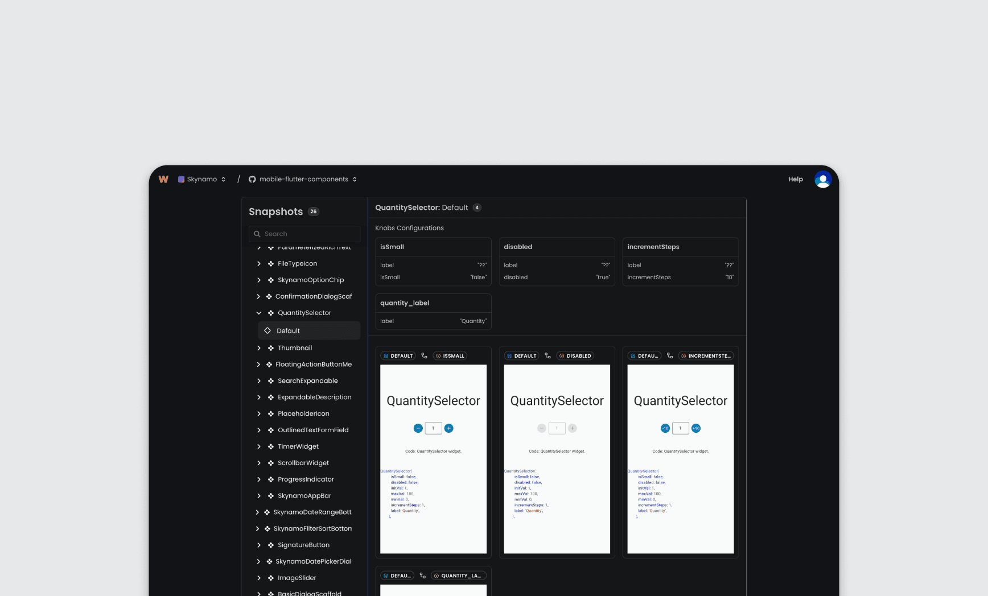Open the Help link

pos(795,179)
